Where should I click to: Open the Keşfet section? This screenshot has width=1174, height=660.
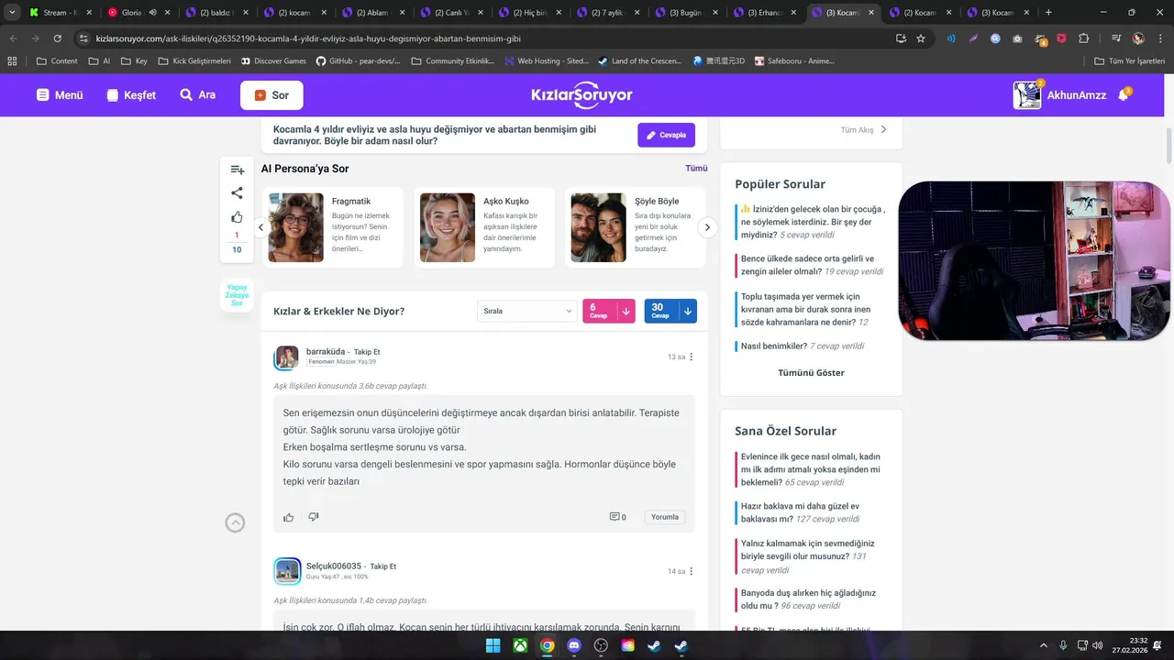(x=131, y=95)
